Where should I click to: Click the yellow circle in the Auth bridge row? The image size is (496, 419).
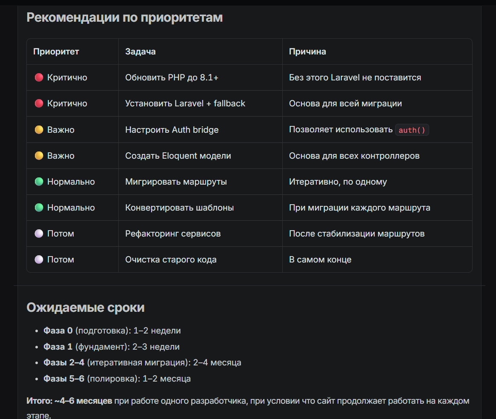tap(39, 130)
